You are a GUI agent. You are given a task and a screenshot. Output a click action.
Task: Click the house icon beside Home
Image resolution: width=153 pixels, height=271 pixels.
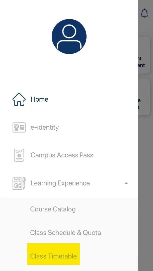tap(19, 99)
